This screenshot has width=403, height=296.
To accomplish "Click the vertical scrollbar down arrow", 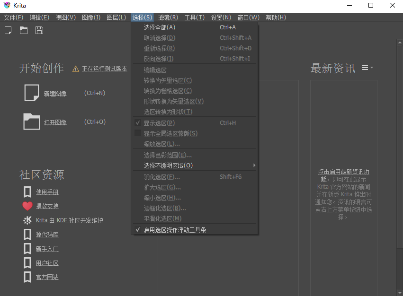I will coord(400,293).
